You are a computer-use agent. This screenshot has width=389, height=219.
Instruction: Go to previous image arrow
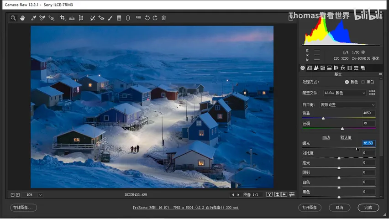pyautogui.click(x=233, y=195)
